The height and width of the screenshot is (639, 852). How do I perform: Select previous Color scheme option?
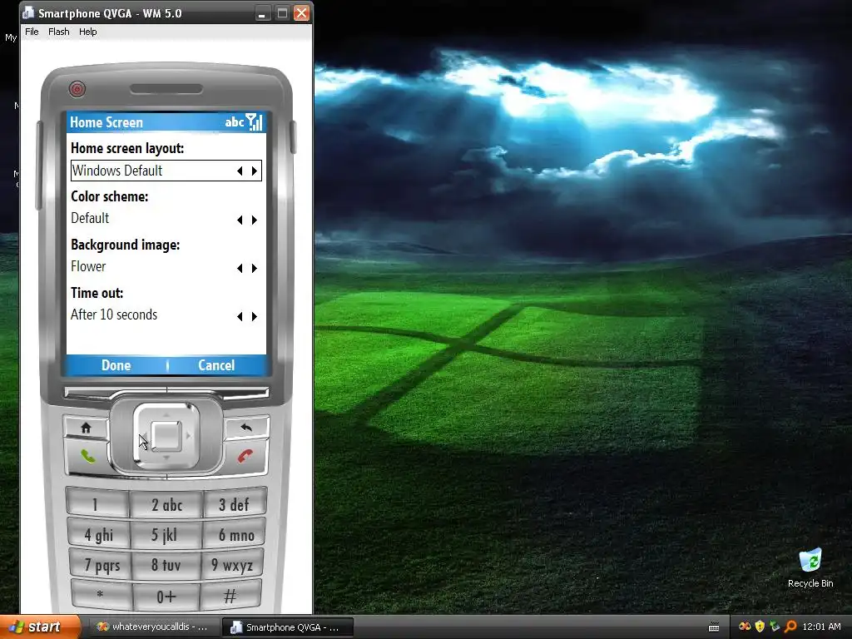(x=240, y=220)
